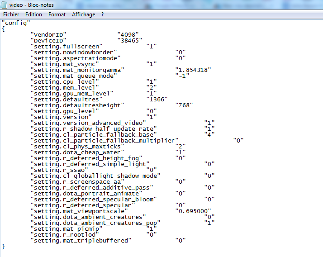Viewport: 323px width, 257px height.
Task: Click the "setting.mat_triplebuffered" key
Action: [x=81, y=241]
